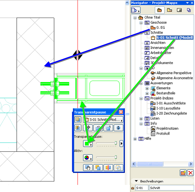Collapse the Ohne Titel tree root

135,18
